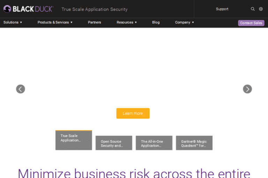The width and height of the screenshot is (268, 178).
Task: Click the Black Duck logo
Action: [28, 9]
